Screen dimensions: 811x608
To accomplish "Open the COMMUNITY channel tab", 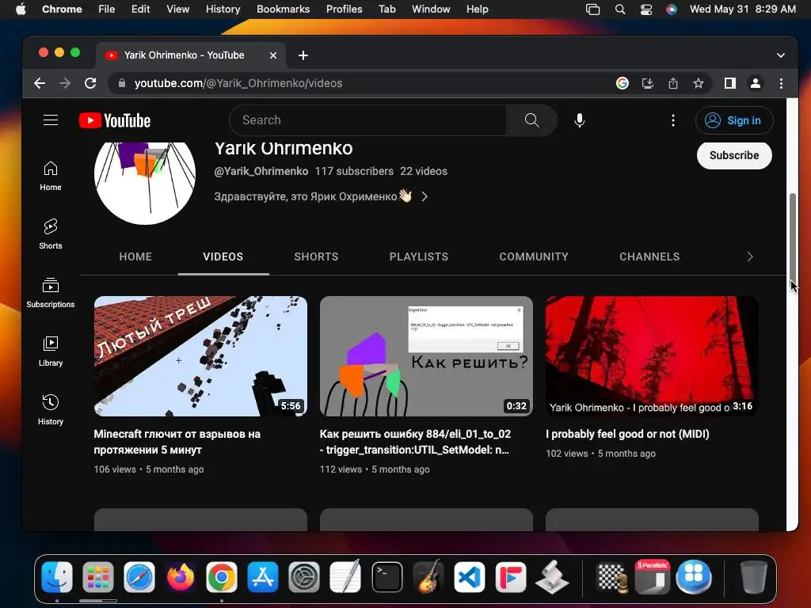I will (x=534, y=256).
